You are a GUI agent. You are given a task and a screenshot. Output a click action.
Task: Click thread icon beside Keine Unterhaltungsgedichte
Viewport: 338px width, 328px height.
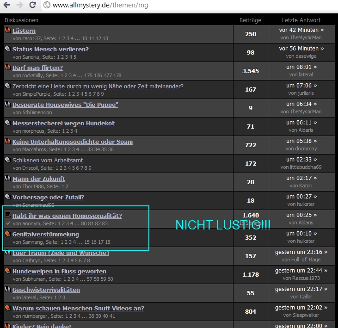(7, 142)
